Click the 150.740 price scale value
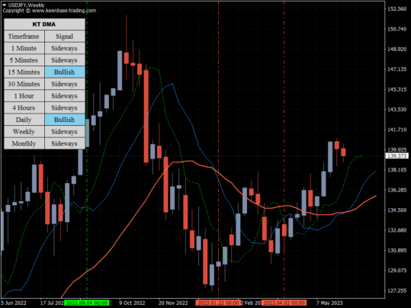This screenshot has height=308, width=411. coord(397,29)
